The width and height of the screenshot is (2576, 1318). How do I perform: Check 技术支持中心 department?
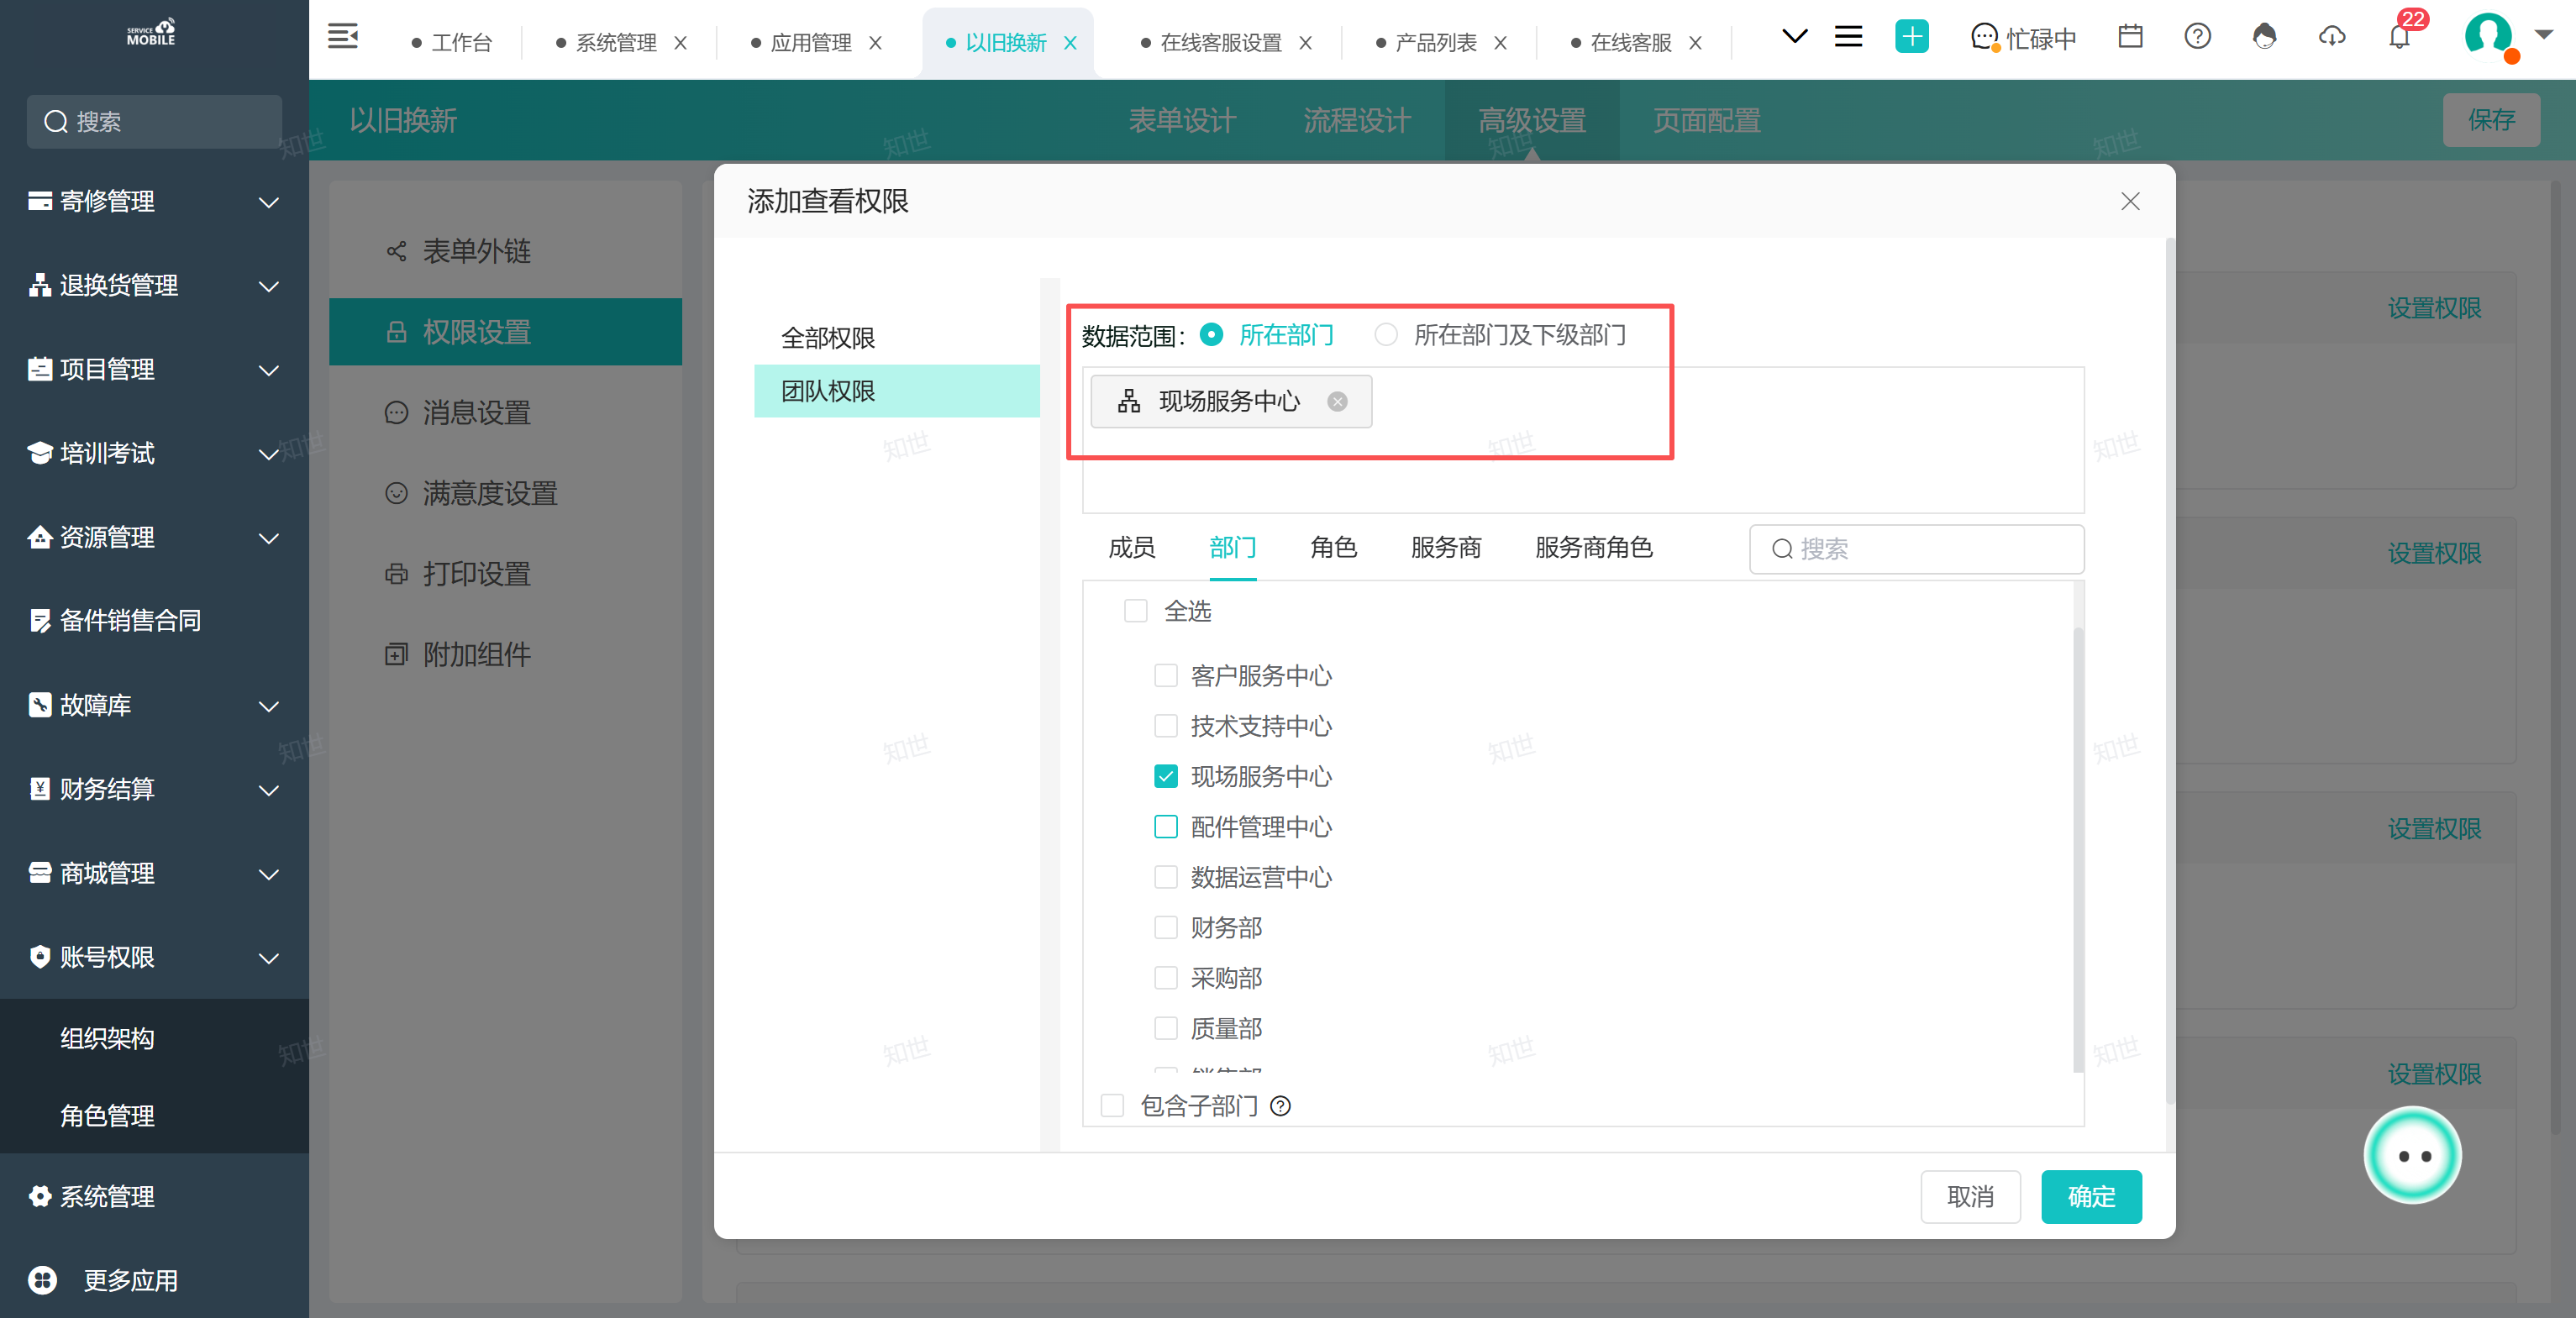(1165, 726)
